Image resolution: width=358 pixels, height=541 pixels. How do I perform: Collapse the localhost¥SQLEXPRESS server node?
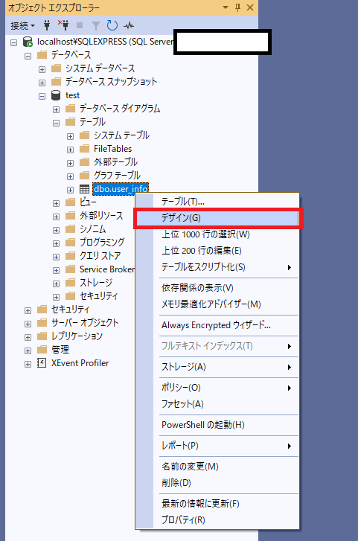[x=14, y=42]
